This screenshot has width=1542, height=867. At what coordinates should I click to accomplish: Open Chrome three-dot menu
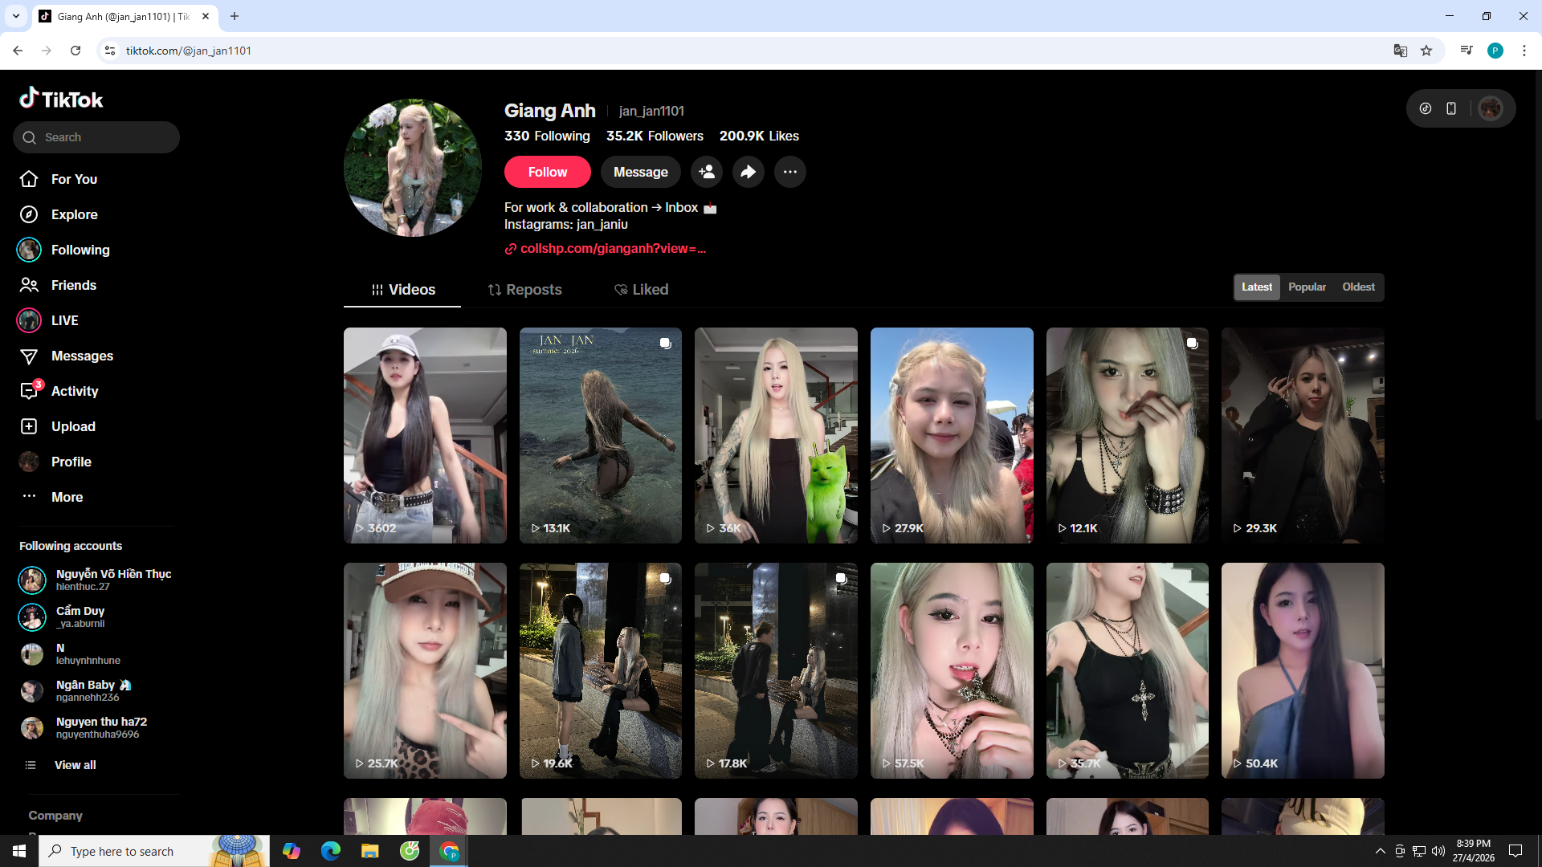tap(1524, 51)
